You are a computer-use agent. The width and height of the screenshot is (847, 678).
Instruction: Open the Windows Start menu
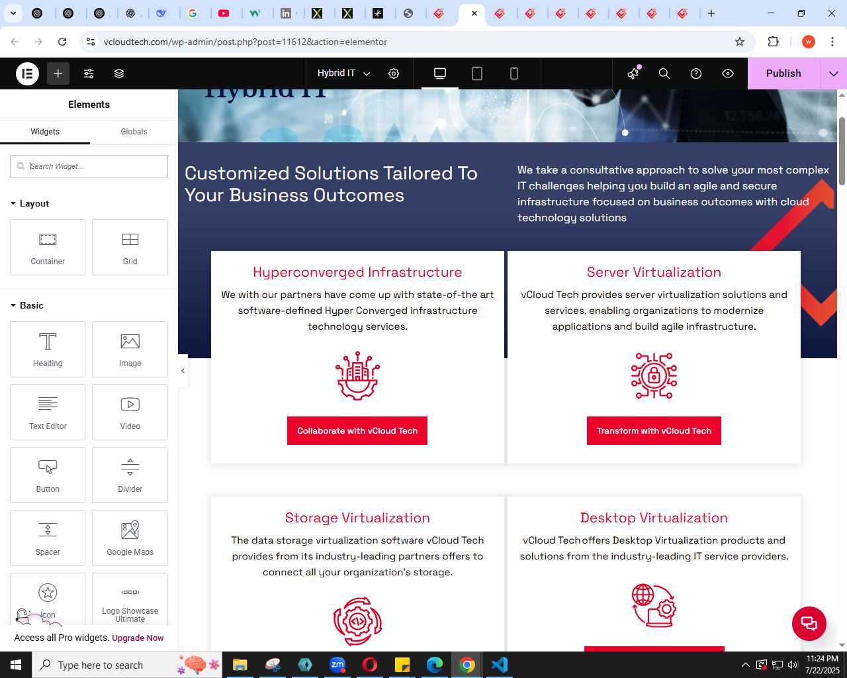pyautogui.click(x=16, y=665)
